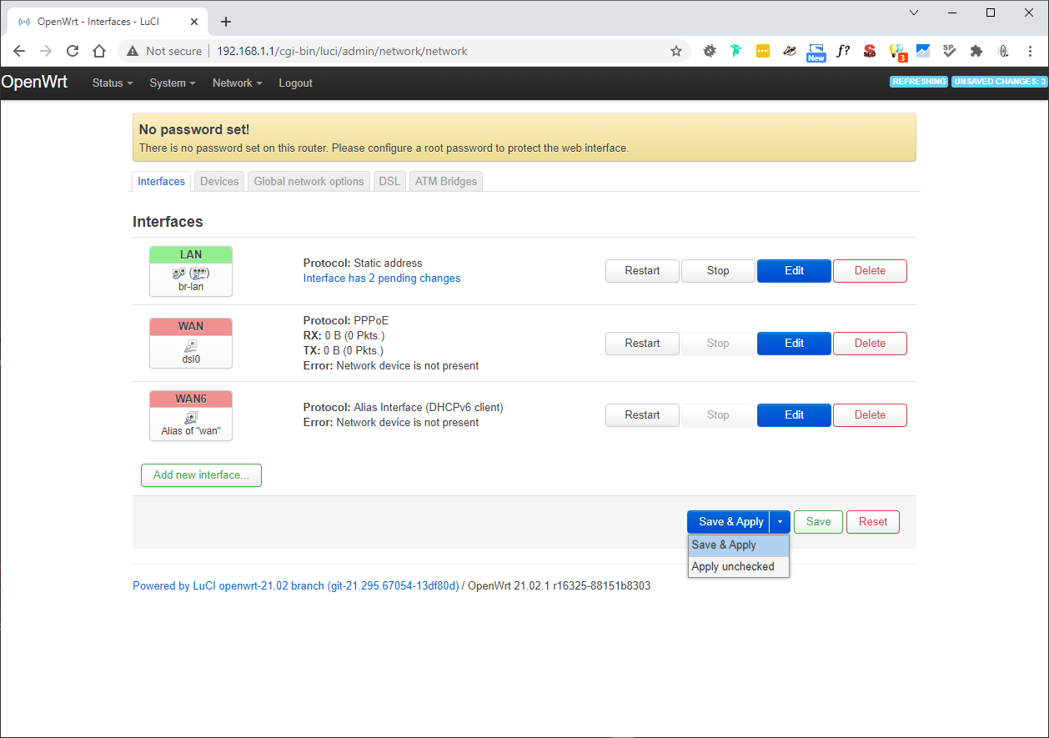Switch to the Interfaces tab
1049x738 pixels.
(162, 181)
